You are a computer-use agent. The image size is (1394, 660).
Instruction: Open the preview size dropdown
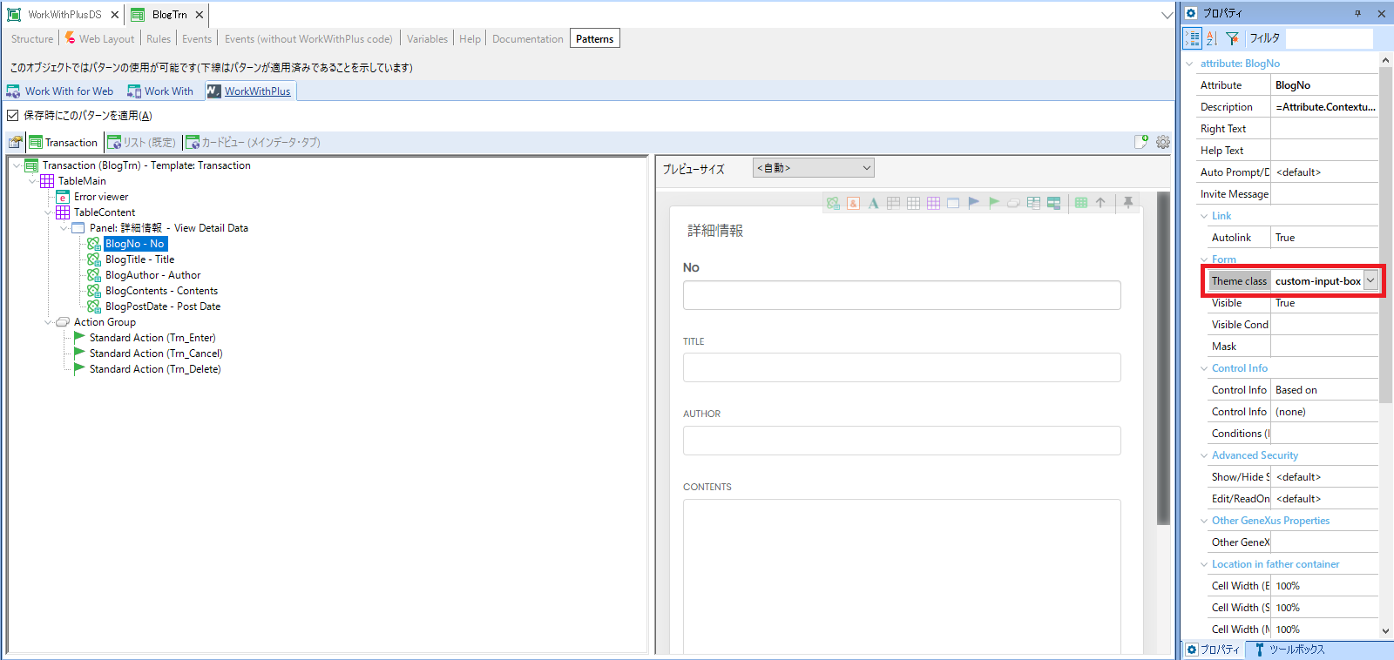[814, 168]
